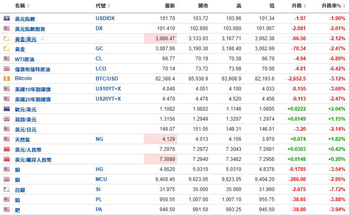Click the BTC/USD symbol link
This screenshot has width=349, height=215.
[107, 79]
